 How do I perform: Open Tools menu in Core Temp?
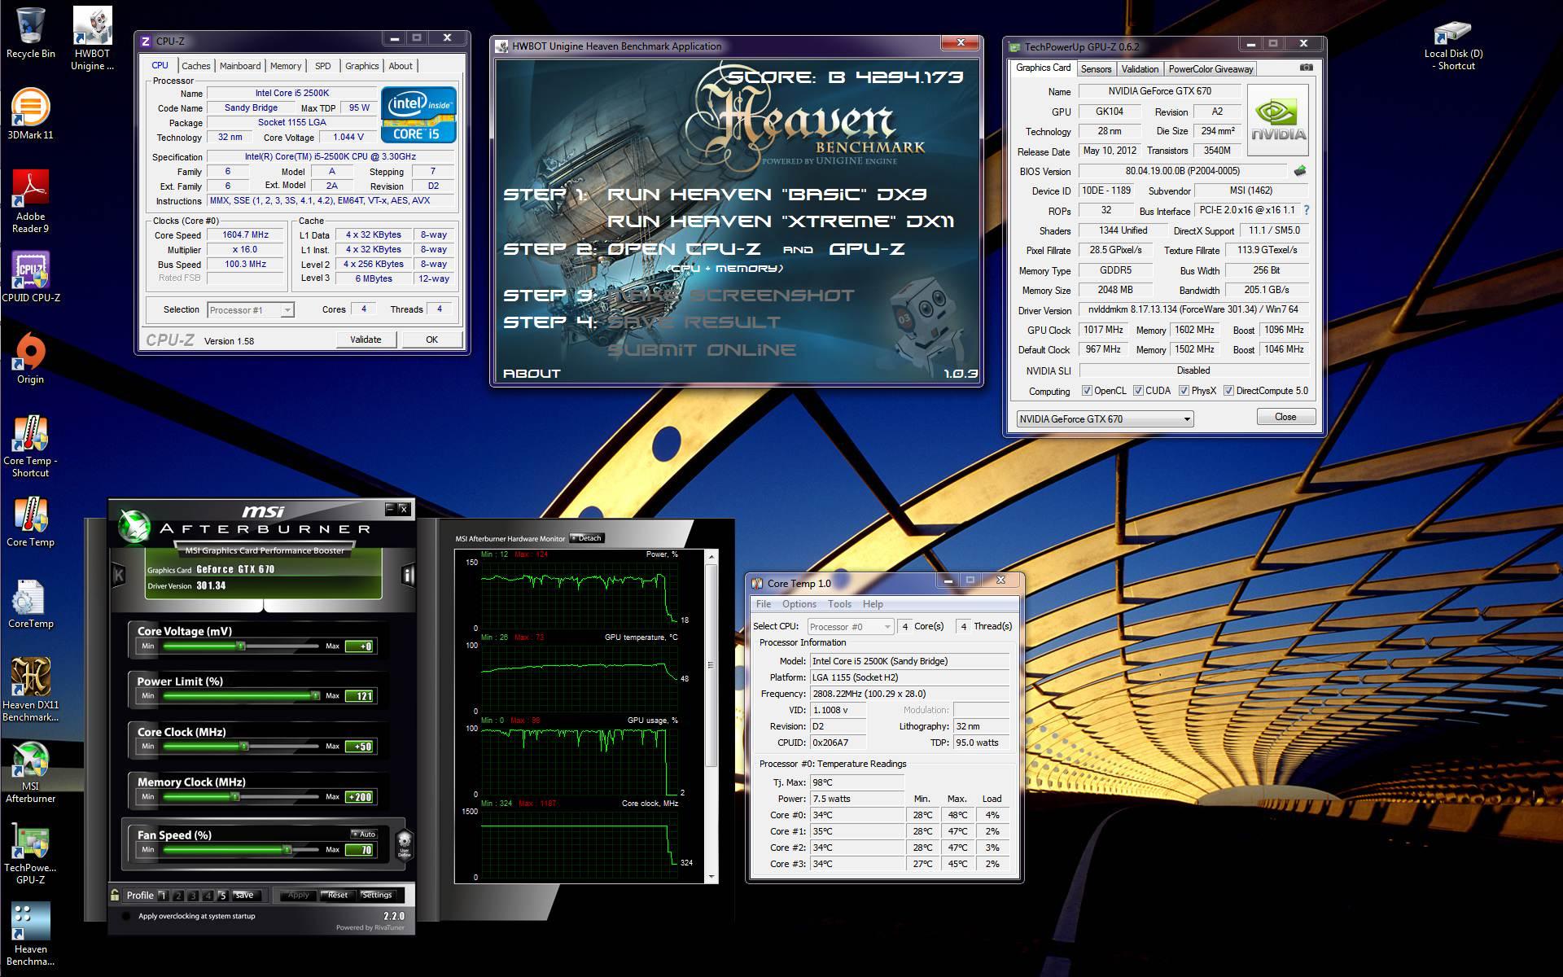click(x=839, y=604)
